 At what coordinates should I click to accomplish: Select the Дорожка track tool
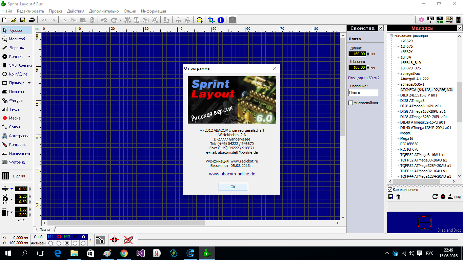pos(16,48)
